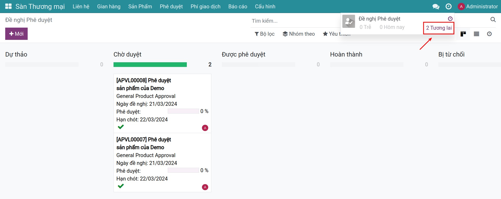This screenshot has width=501, height=199.
Task: Click 0 Hôm nay today activities button
Action: [x=392, y=27]
